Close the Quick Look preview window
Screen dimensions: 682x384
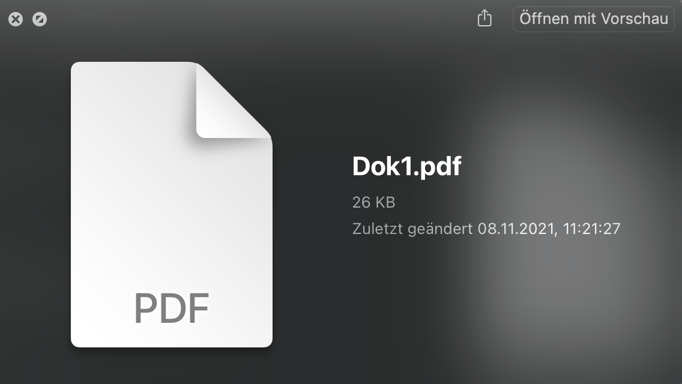tap(16, 20)
